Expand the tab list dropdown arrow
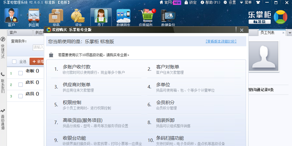292x146 pixels. [x=289, y=33]
